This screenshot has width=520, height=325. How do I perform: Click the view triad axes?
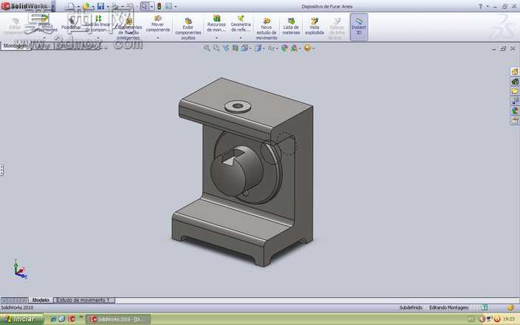coord(20,270)
